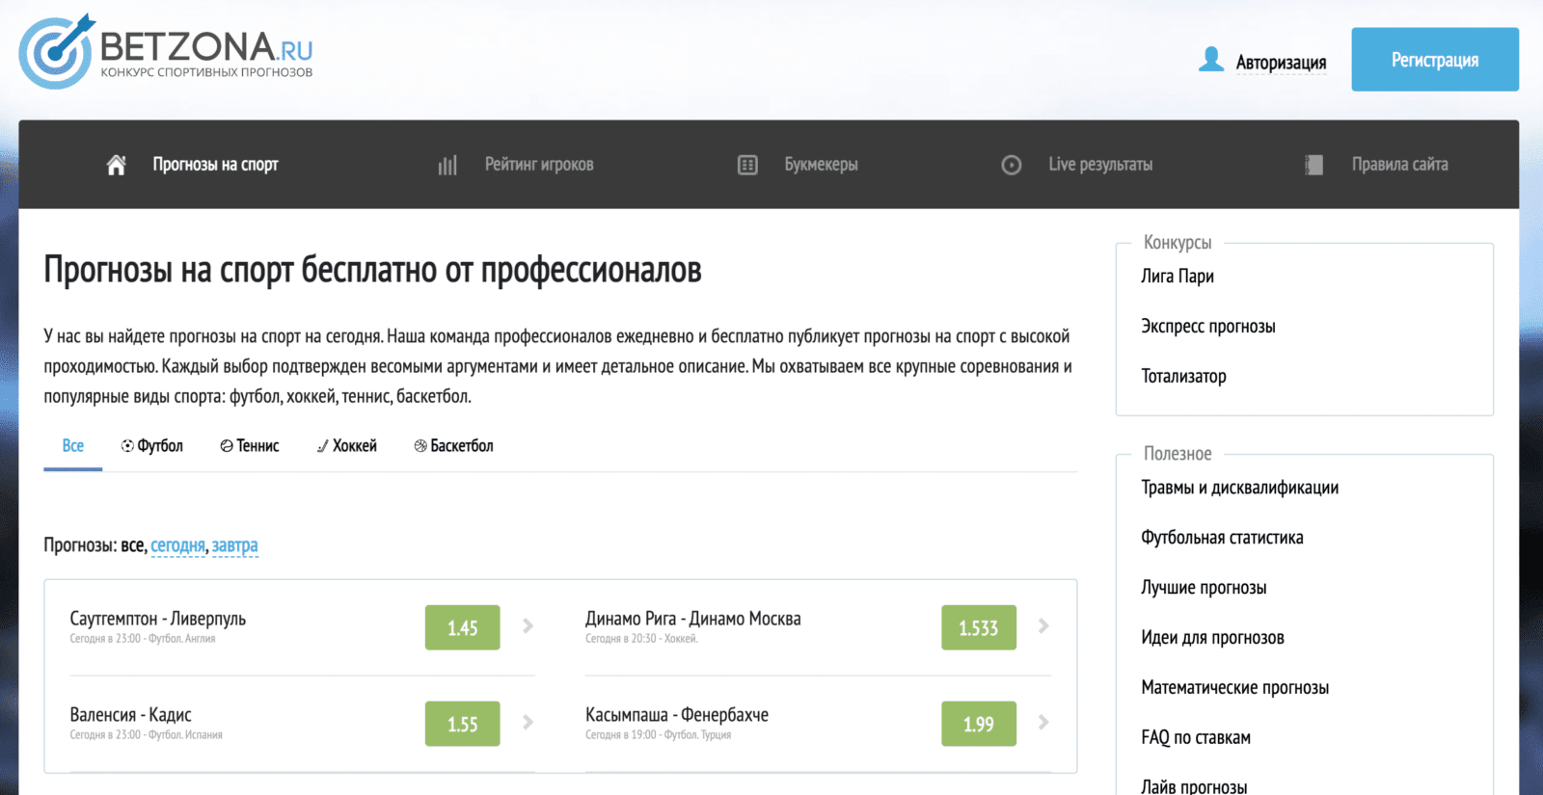Open Футбольная статистика link
Screen dimensions: 1543x795
click(x=1222, y=538)
